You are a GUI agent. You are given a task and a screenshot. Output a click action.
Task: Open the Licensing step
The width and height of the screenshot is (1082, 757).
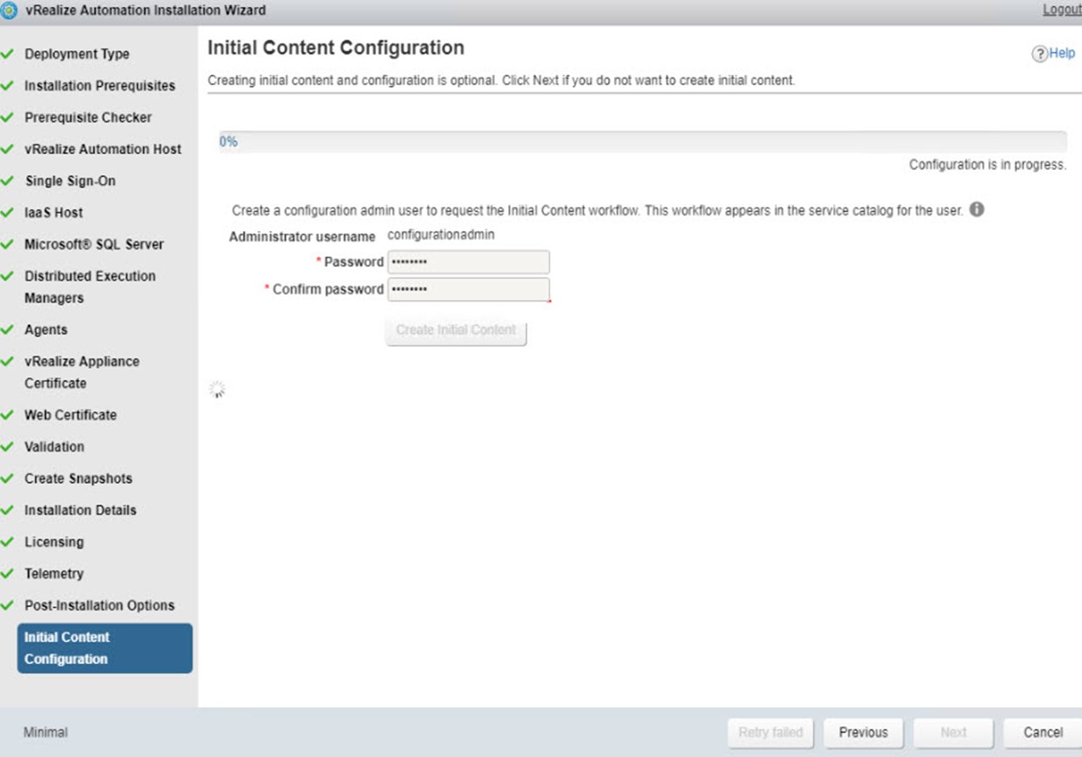54,542
